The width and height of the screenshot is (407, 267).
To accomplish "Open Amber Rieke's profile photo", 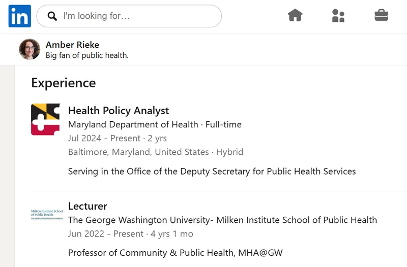I will [x=30, y=49].
